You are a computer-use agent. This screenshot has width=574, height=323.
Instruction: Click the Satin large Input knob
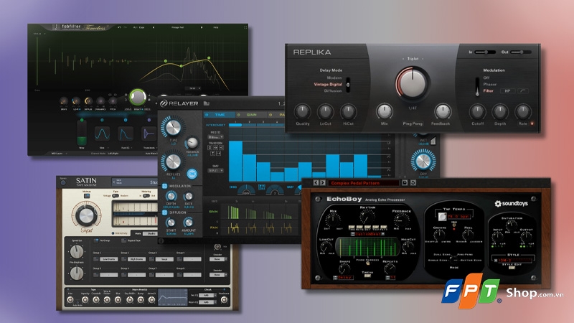pos(86,216)
